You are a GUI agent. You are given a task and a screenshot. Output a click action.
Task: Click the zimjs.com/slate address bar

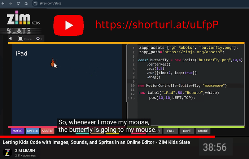coord(50,3)
